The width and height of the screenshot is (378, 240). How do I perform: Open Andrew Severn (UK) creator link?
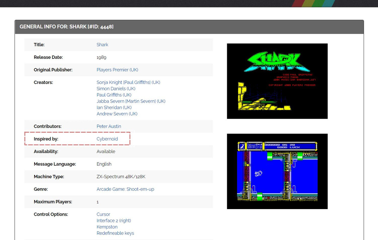point(117,114)
